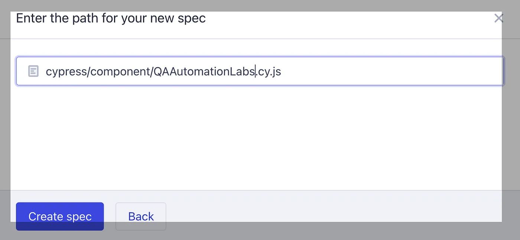Close the new spec dialog
The width and height of the screenshot is (520, 240).
click(x=498, y=18)
